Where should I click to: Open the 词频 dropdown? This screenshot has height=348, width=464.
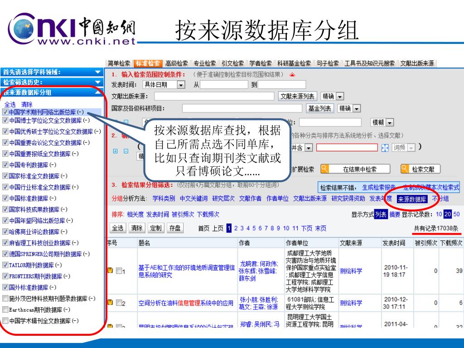coord(411,147)
